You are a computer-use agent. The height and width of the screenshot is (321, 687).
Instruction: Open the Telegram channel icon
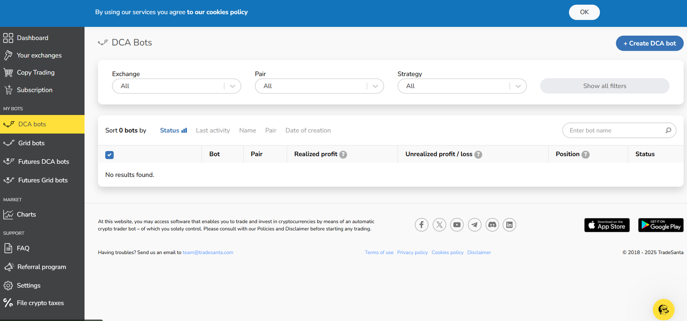[x=474, y=224]
